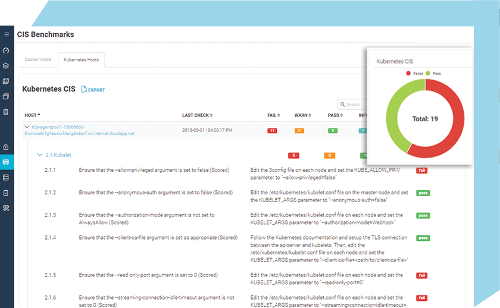Open the stacked layers icon in sidebar
Screen dimensions: 500x308
(x=7, y=65)
